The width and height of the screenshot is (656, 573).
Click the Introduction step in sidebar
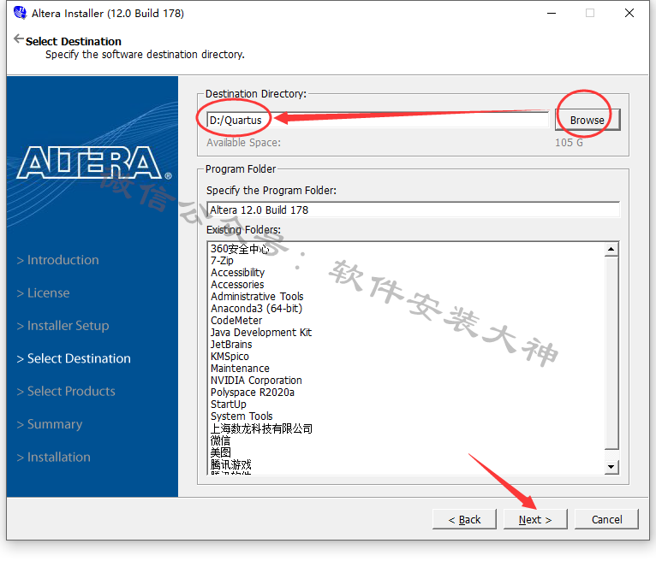(57, 260)
